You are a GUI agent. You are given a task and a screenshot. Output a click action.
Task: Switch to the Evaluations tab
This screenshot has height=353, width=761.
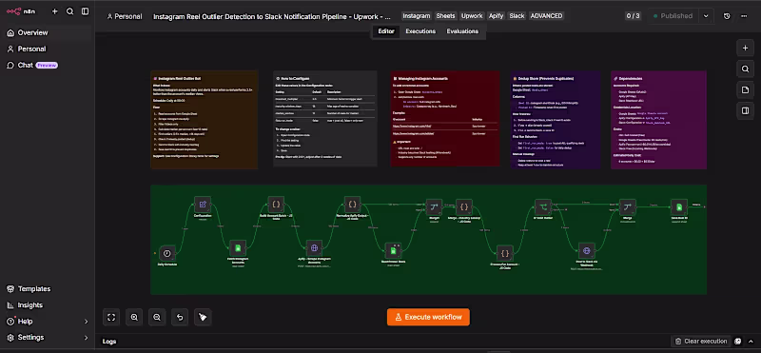(462, 31)
